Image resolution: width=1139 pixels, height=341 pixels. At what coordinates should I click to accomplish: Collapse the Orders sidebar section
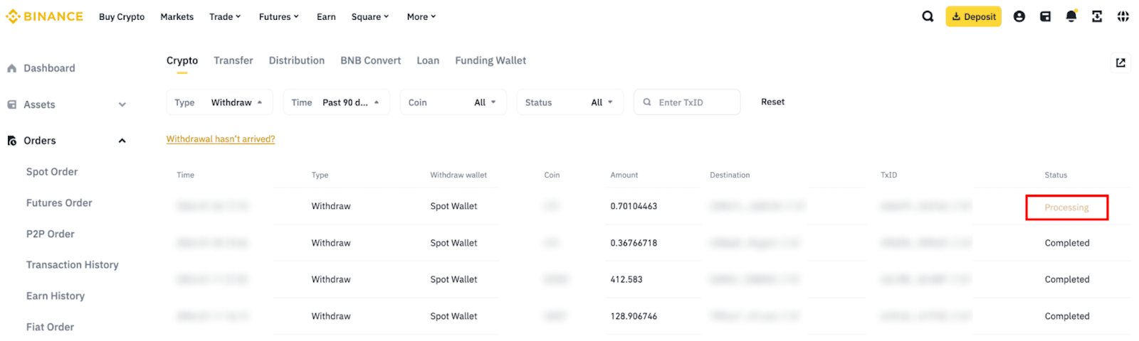122,141
